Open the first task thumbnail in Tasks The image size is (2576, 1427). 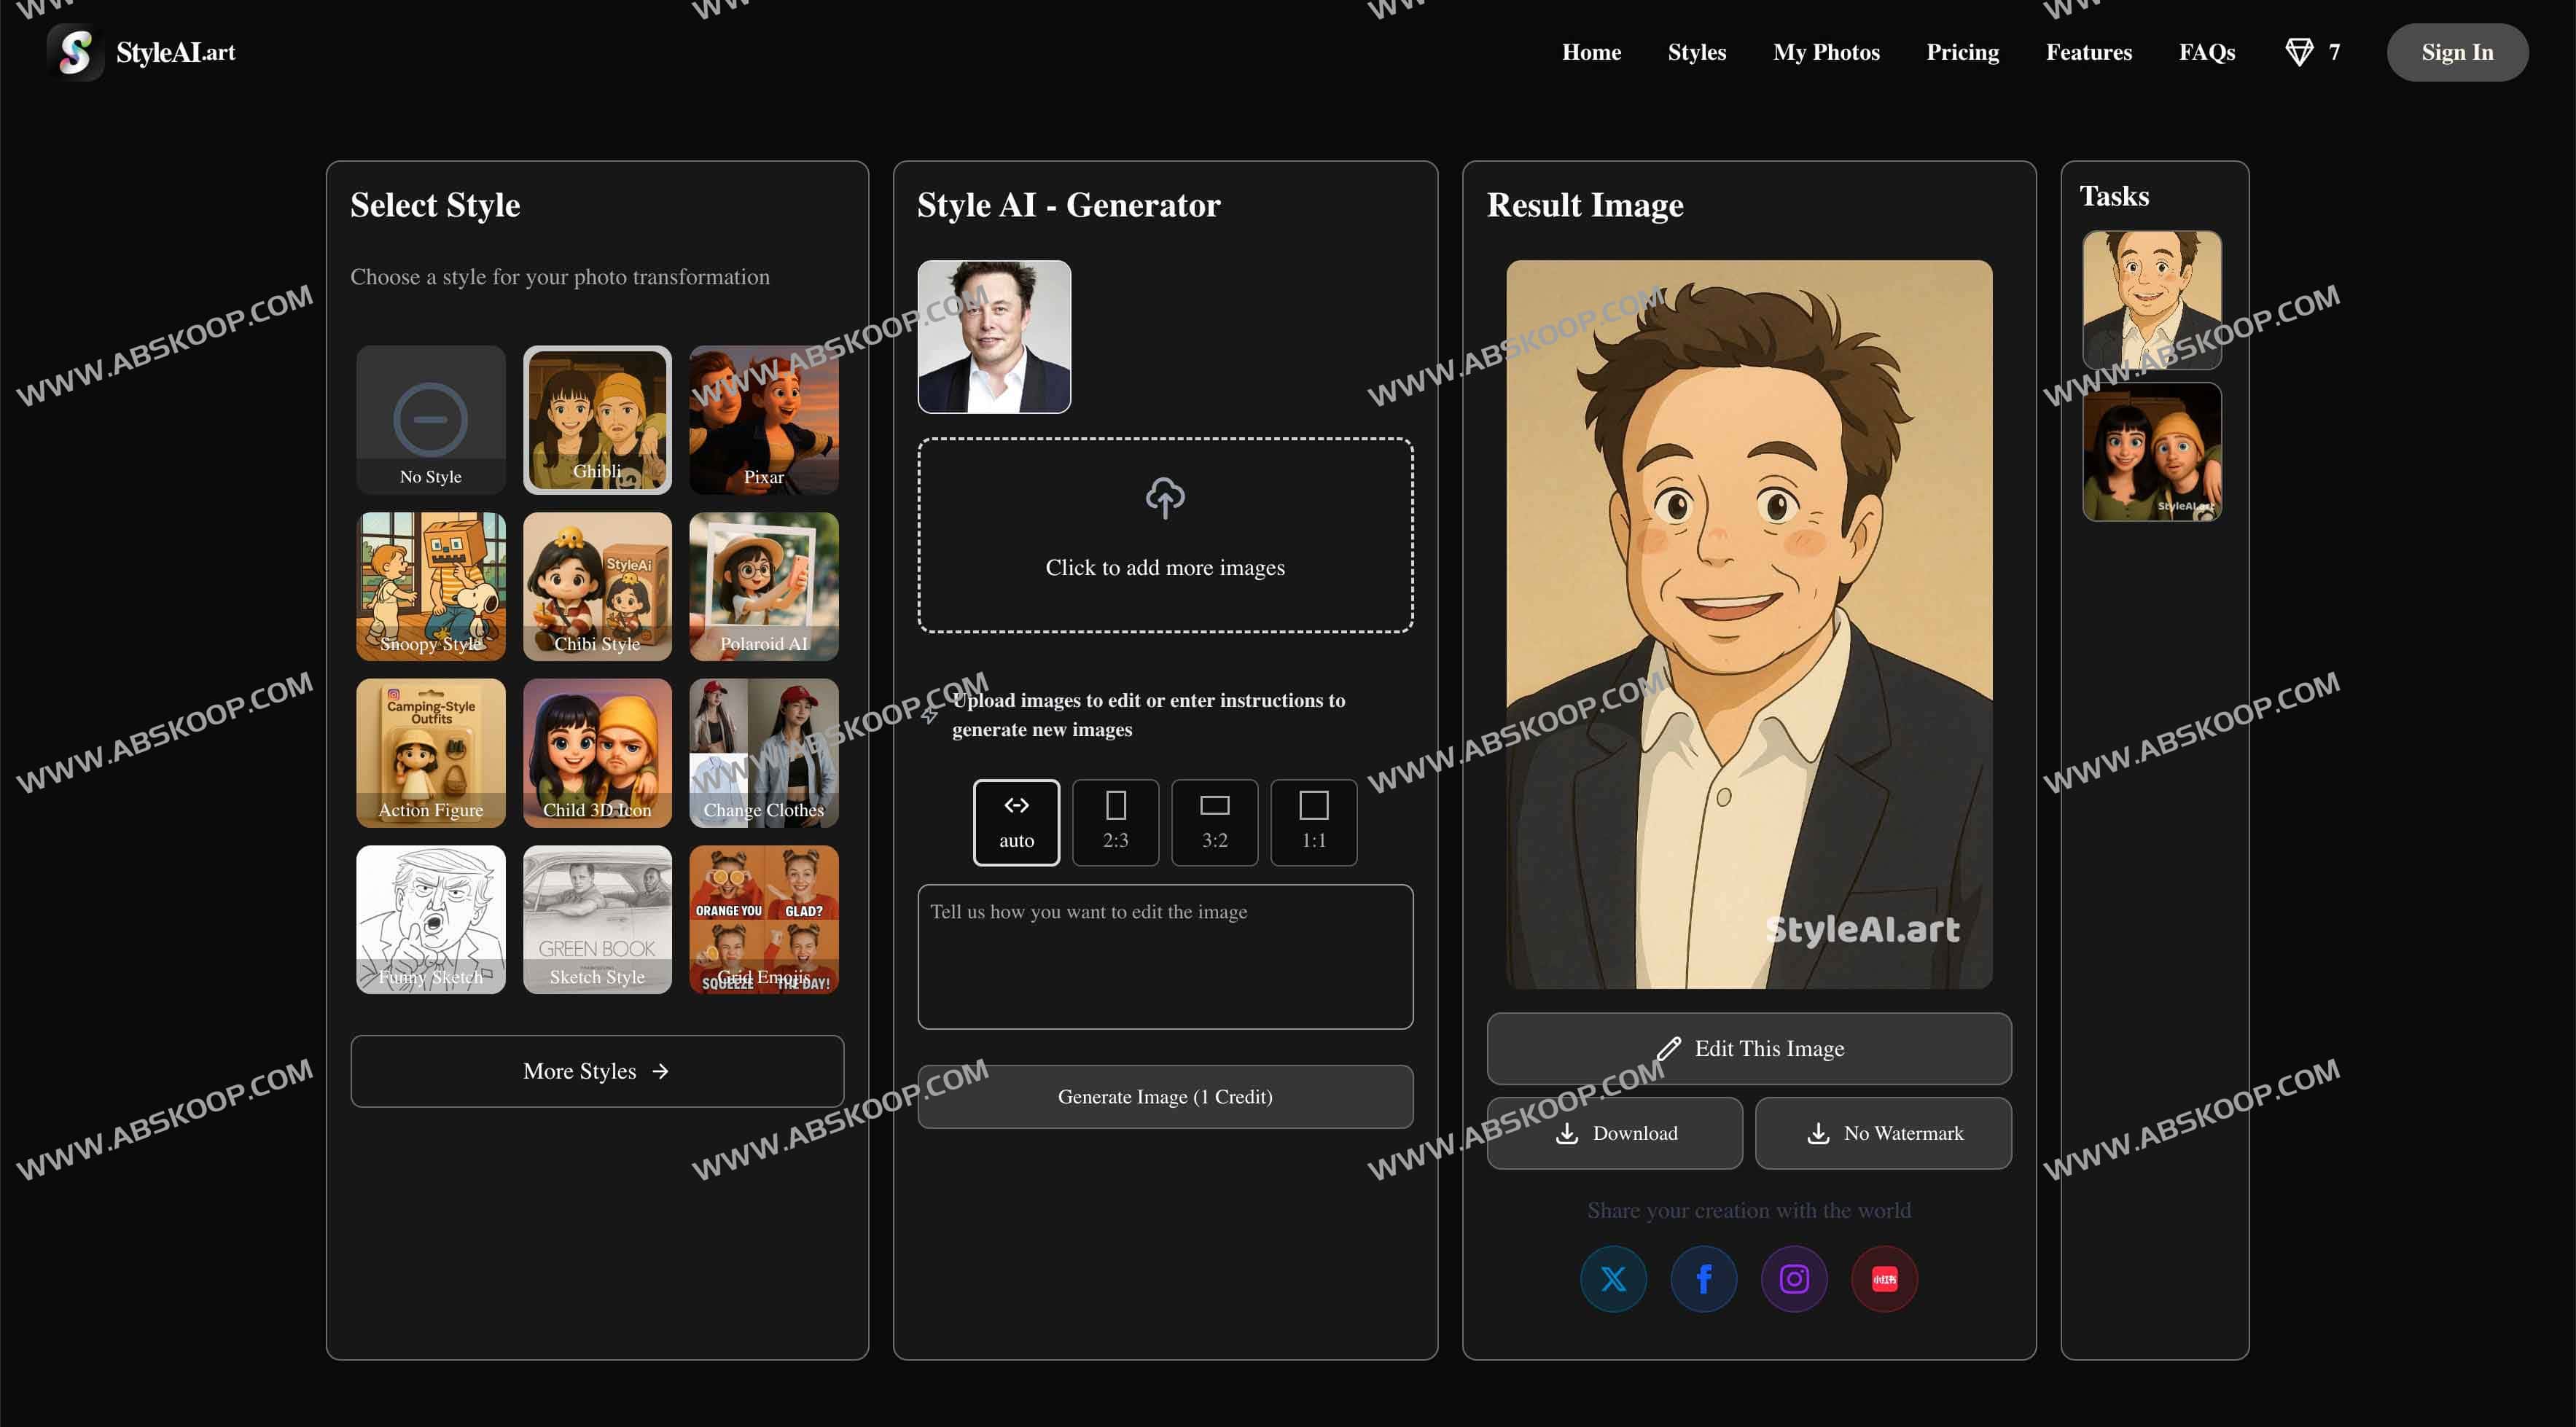click(2152, 300)
